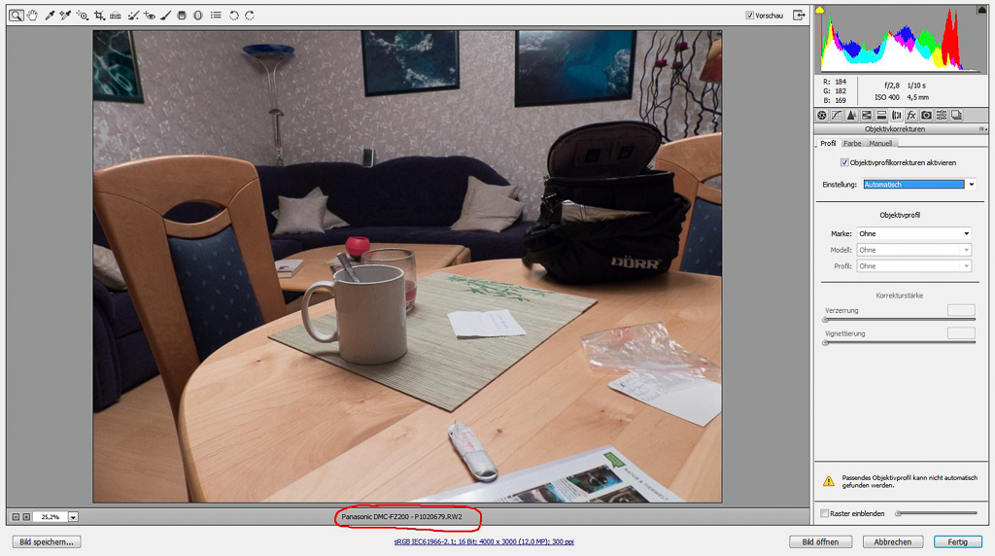Select the Straighten tool

pyautogui.click(x=116, y=16)
